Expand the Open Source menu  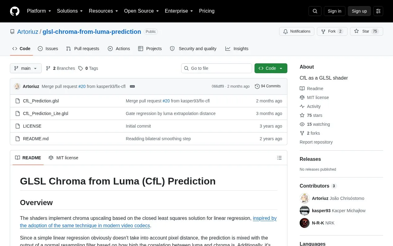click(142, 11)
